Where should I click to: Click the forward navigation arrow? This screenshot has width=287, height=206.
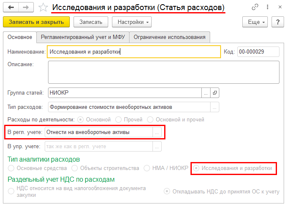point(26,8)
